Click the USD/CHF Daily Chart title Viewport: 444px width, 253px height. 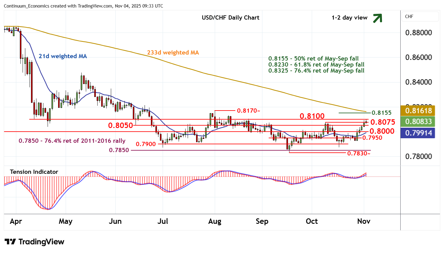pos(230,17)
